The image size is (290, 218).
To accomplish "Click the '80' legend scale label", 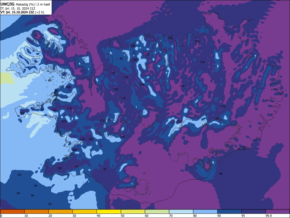I will [x=195, y=216].
